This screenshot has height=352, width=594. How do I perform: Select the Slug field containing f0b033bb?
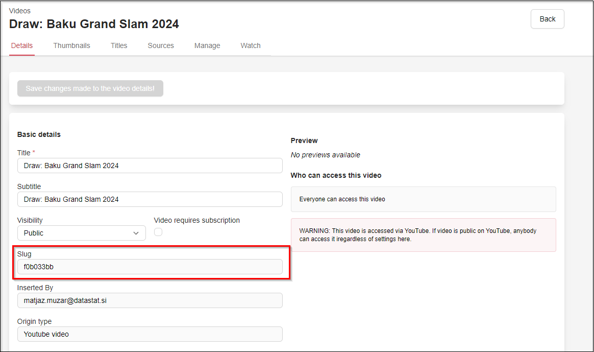pos(150,267)
